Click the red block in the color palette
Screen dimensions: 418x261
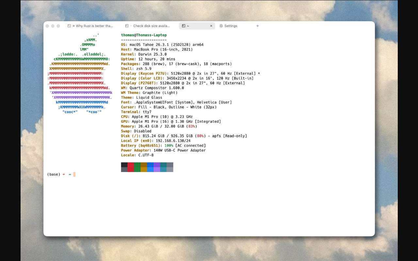(x=131, y=167)
